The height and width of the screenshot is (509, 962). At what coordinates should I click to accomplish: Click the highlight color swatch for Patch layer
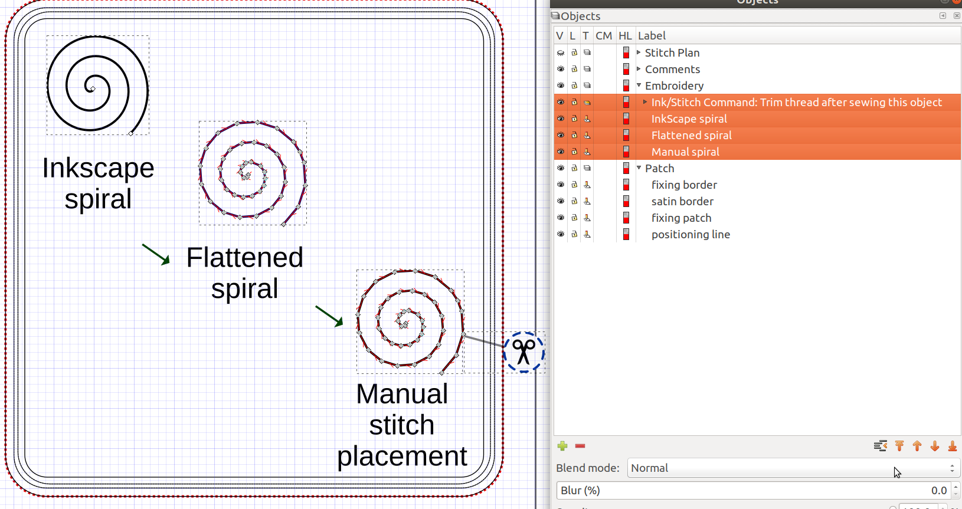tap(626, 168)
